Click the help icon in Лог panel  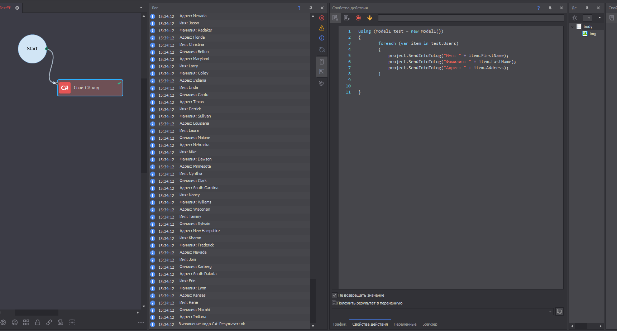coord(299,8)
